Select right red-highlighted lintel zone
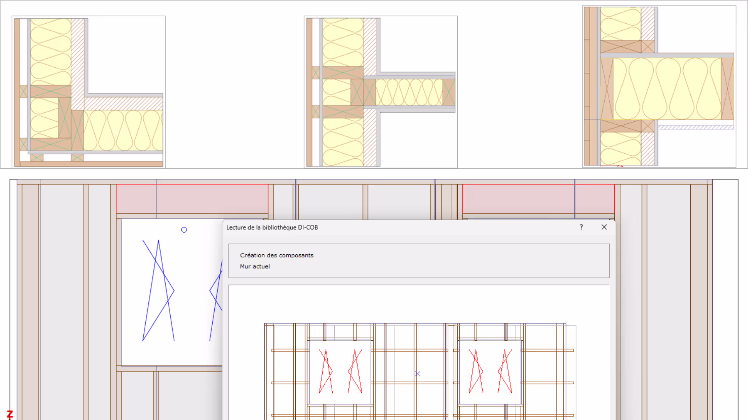The image size is (748, 420). point(538,199)
